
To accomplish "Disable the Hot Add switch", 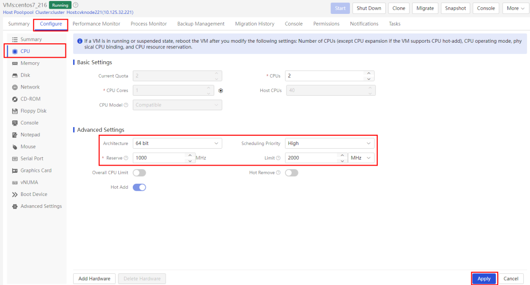I will coord(139,187).
